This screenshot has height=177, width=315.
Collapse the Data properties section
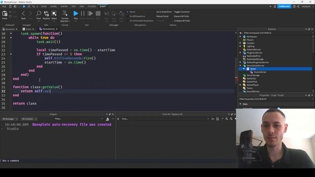pos(241,104)
